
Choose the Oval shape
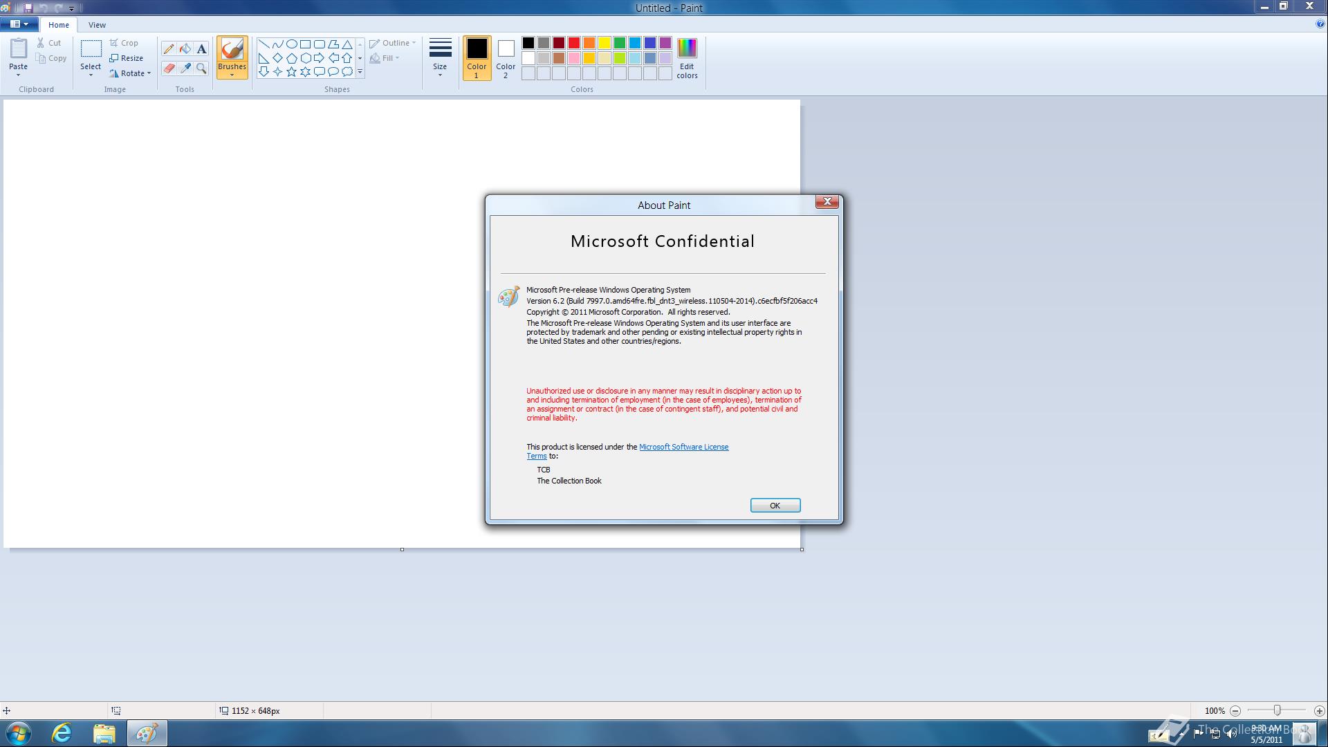tap(292, 44)
